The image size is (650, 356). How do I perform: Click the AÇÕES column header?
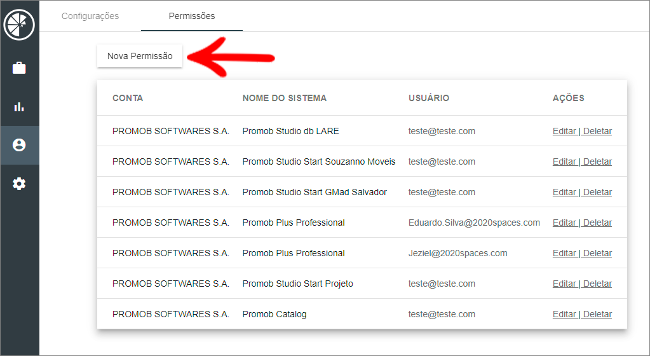pos(568,98)
